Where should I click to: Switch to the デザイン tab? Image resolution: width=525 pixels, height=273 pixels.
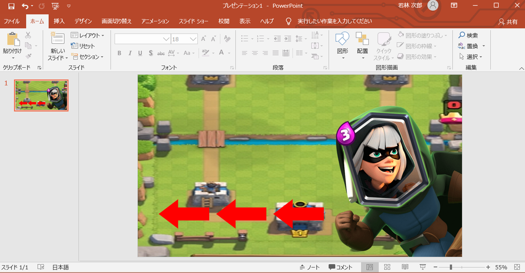[83, 21]
